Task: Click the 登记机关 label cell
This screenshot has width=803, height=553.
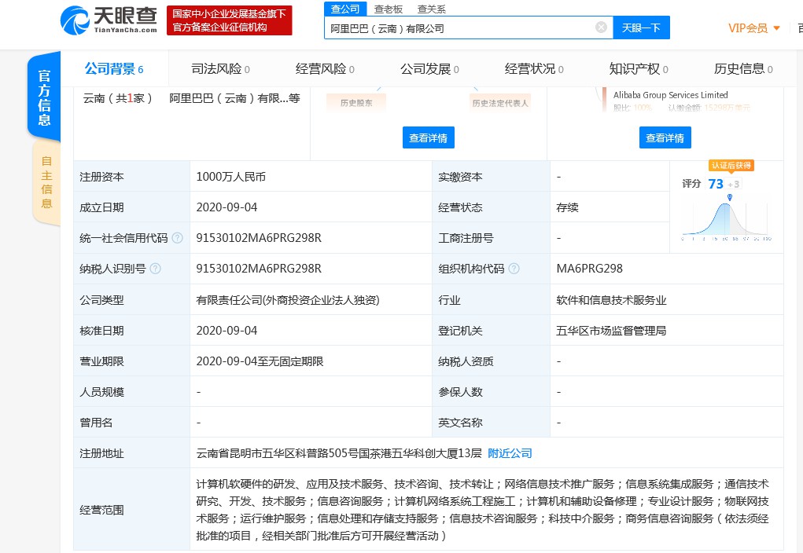Action: click(x=491, y=331)
